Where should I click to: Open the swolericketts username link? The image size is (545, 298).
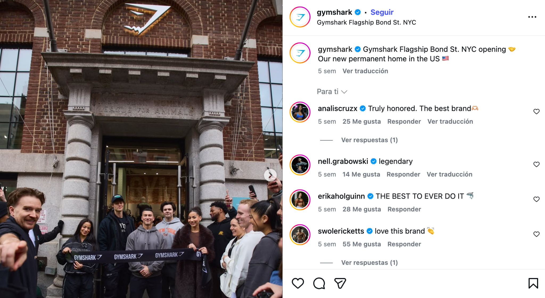tap(341, 231)
